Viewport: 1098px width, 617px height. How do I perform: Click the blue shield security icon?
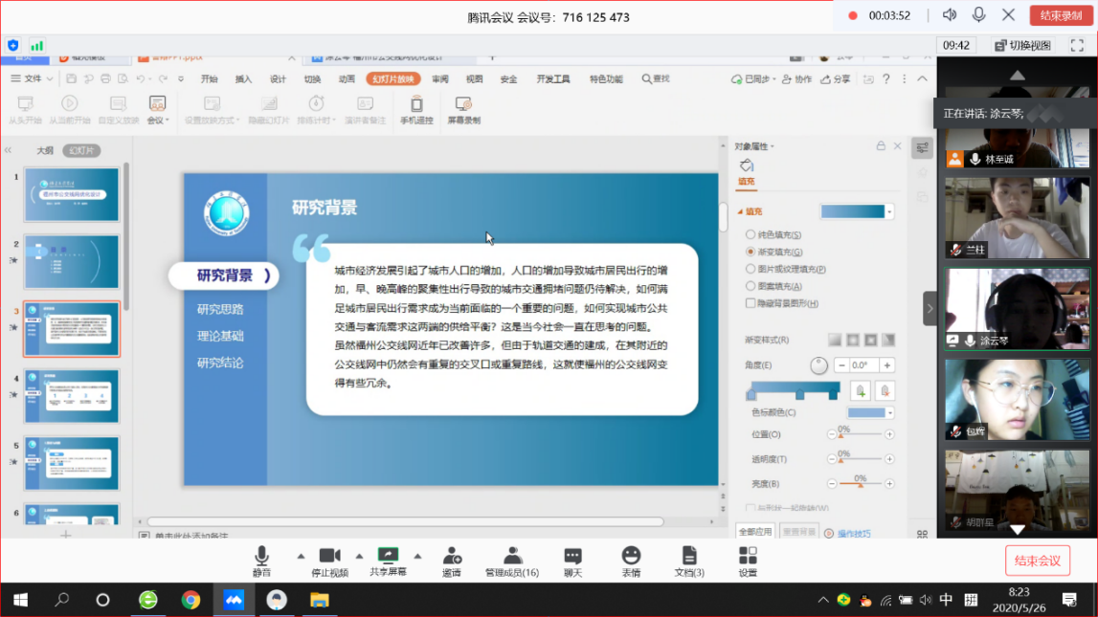(x=13, y=46)
